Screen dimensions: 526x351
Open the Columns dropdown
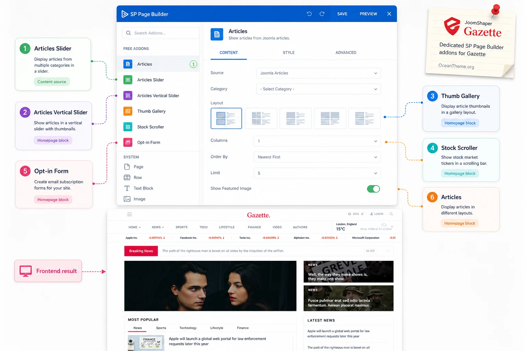click(x=317, y=141)
